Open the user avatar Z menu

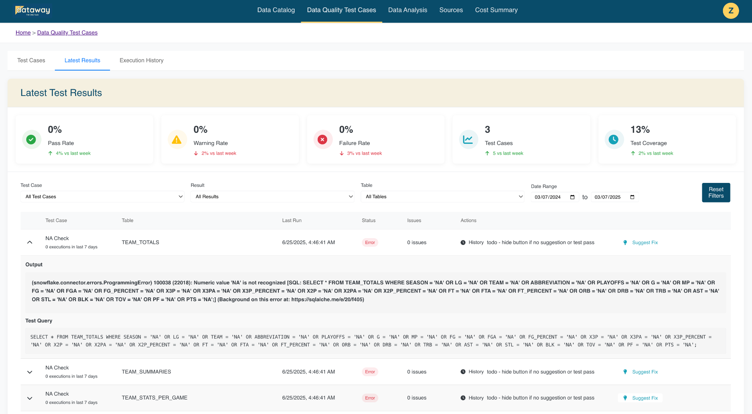[731, 11]
